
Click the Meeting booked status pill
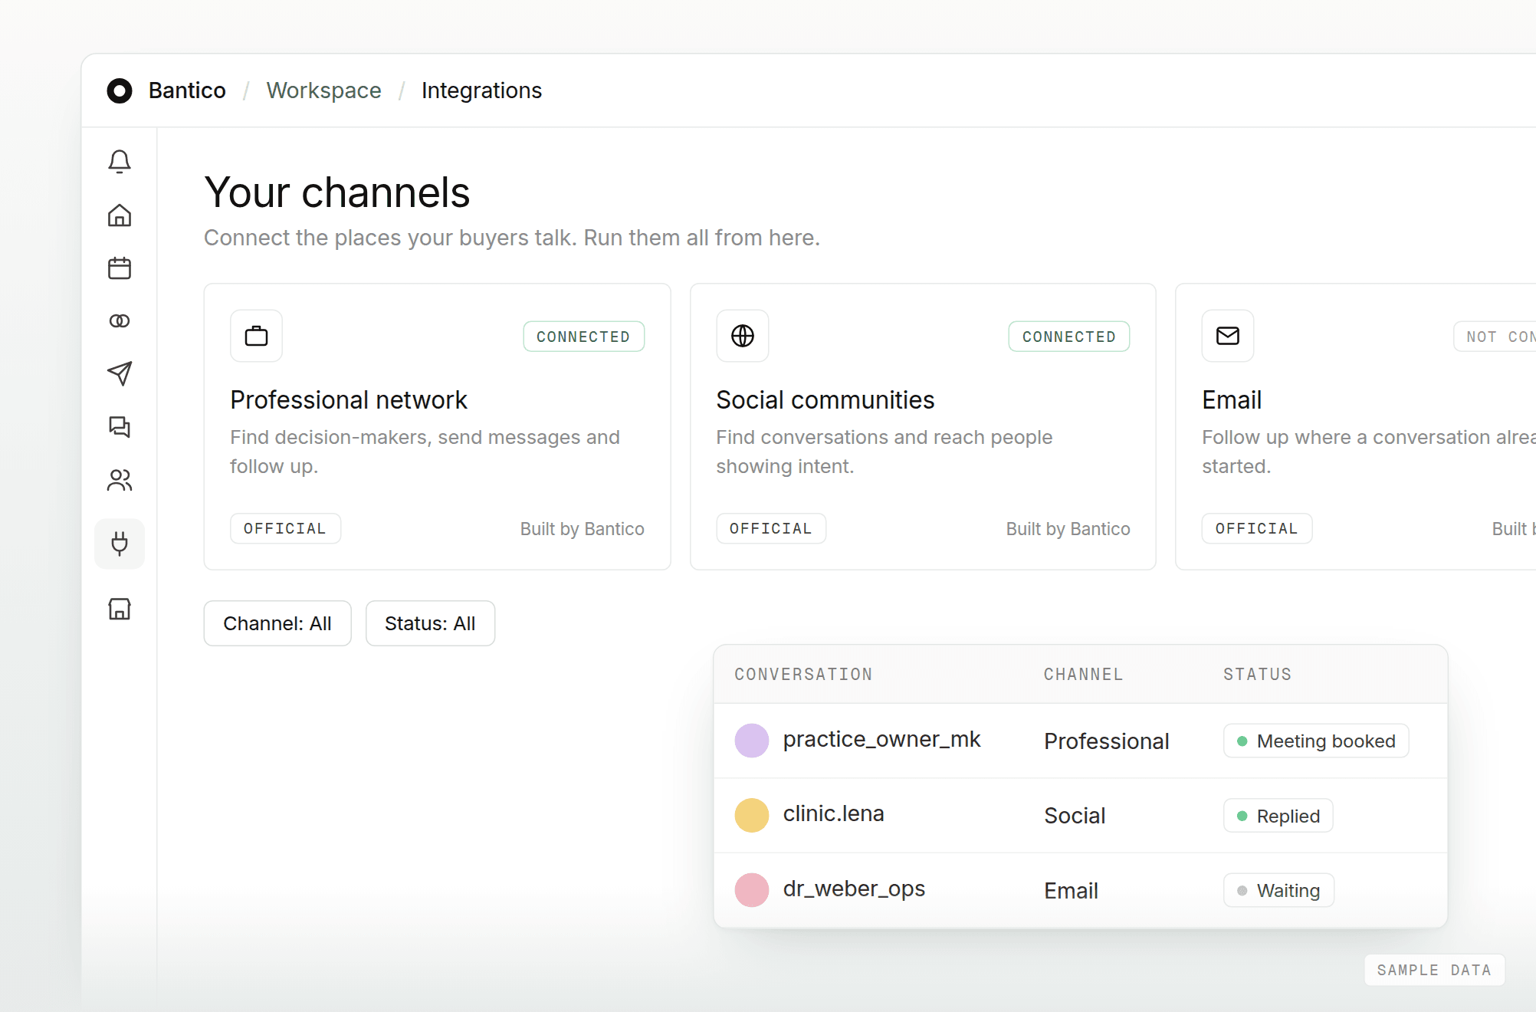[1316, 741]
